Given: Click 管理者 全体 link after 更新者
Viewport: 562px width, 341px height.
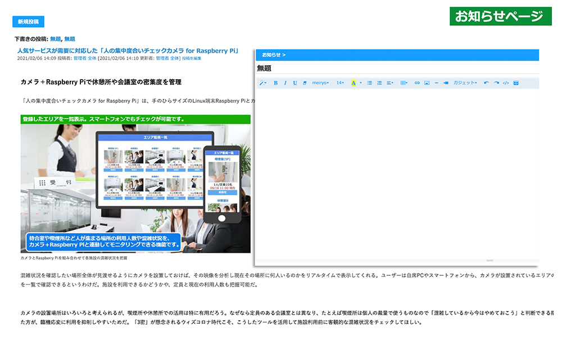Looking at the screenshot, I should click(x=167, y=58).
